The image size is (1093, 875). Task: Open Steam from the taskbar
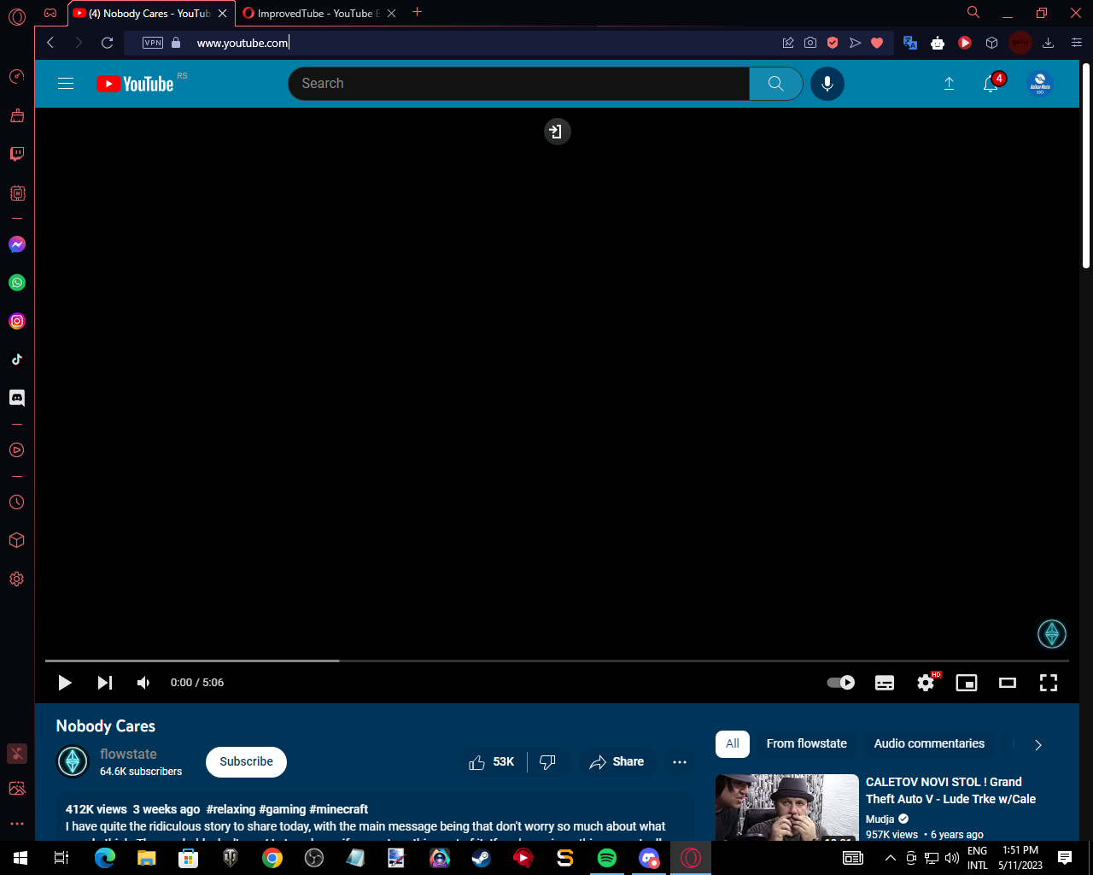[x=482, y=858]
